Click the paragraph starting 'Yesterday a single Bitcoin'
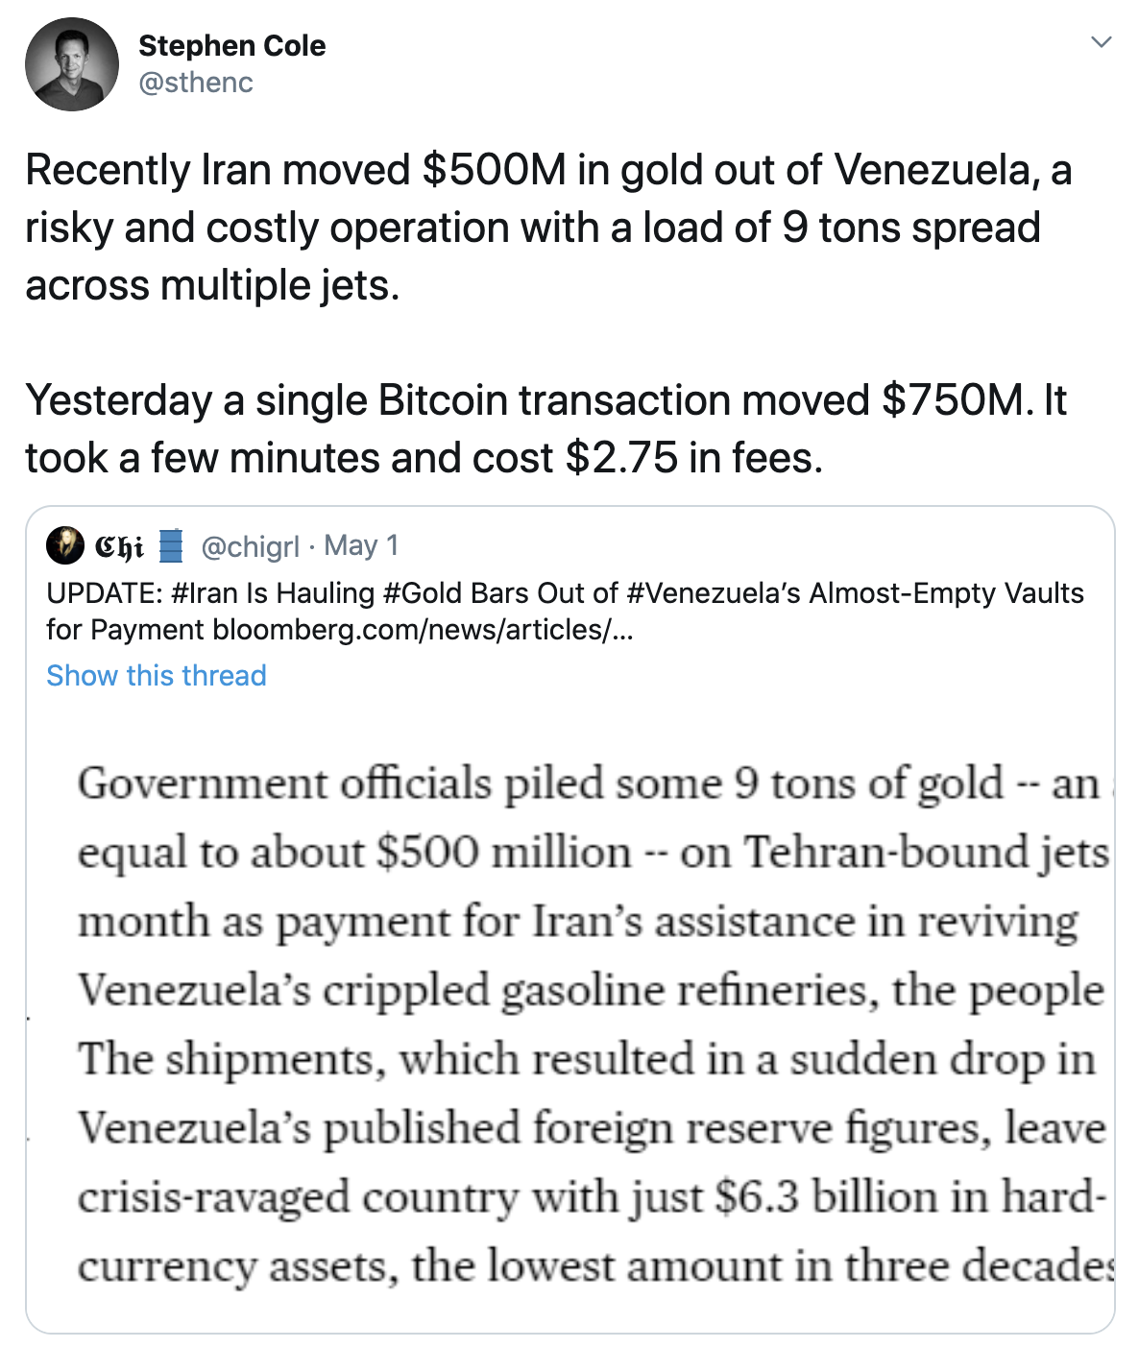Screen dimensions: 1139x1348 (x=545, y=429)
